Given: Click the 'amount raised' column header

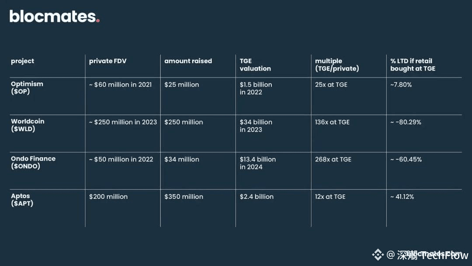Looking at the screenshot, I should coord(188,61).
